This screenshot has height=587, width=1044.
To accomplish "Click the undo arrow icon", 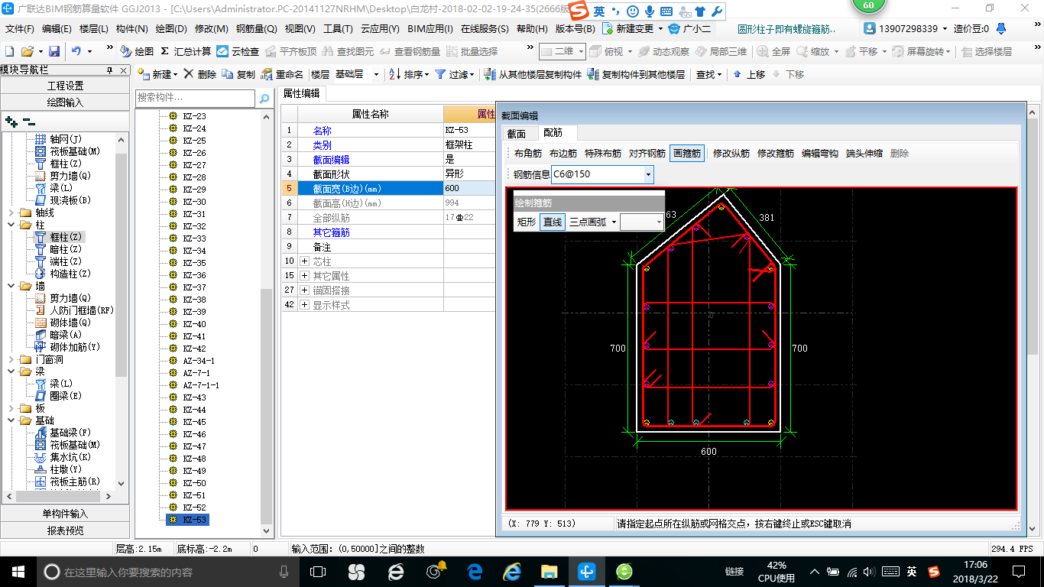I will tap(76, 51).
